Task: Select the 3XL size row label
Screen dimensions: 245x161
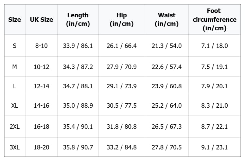Action: 15,147
